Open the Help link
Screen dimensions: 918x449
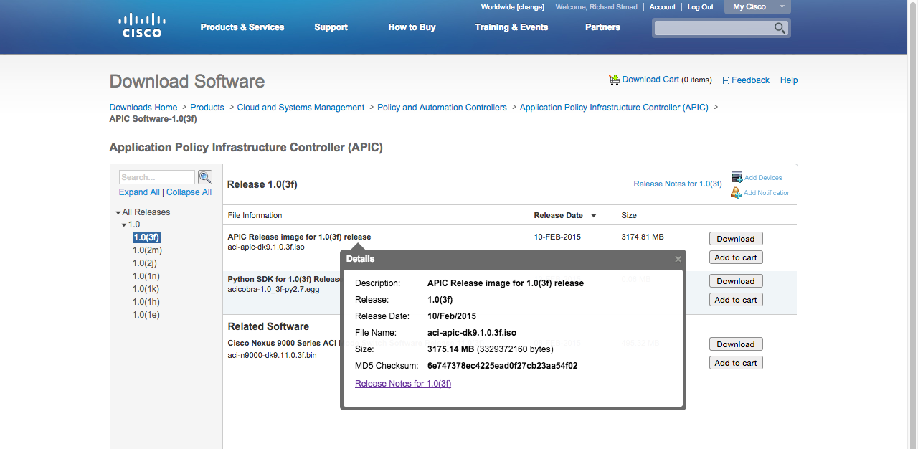(789, 80)
